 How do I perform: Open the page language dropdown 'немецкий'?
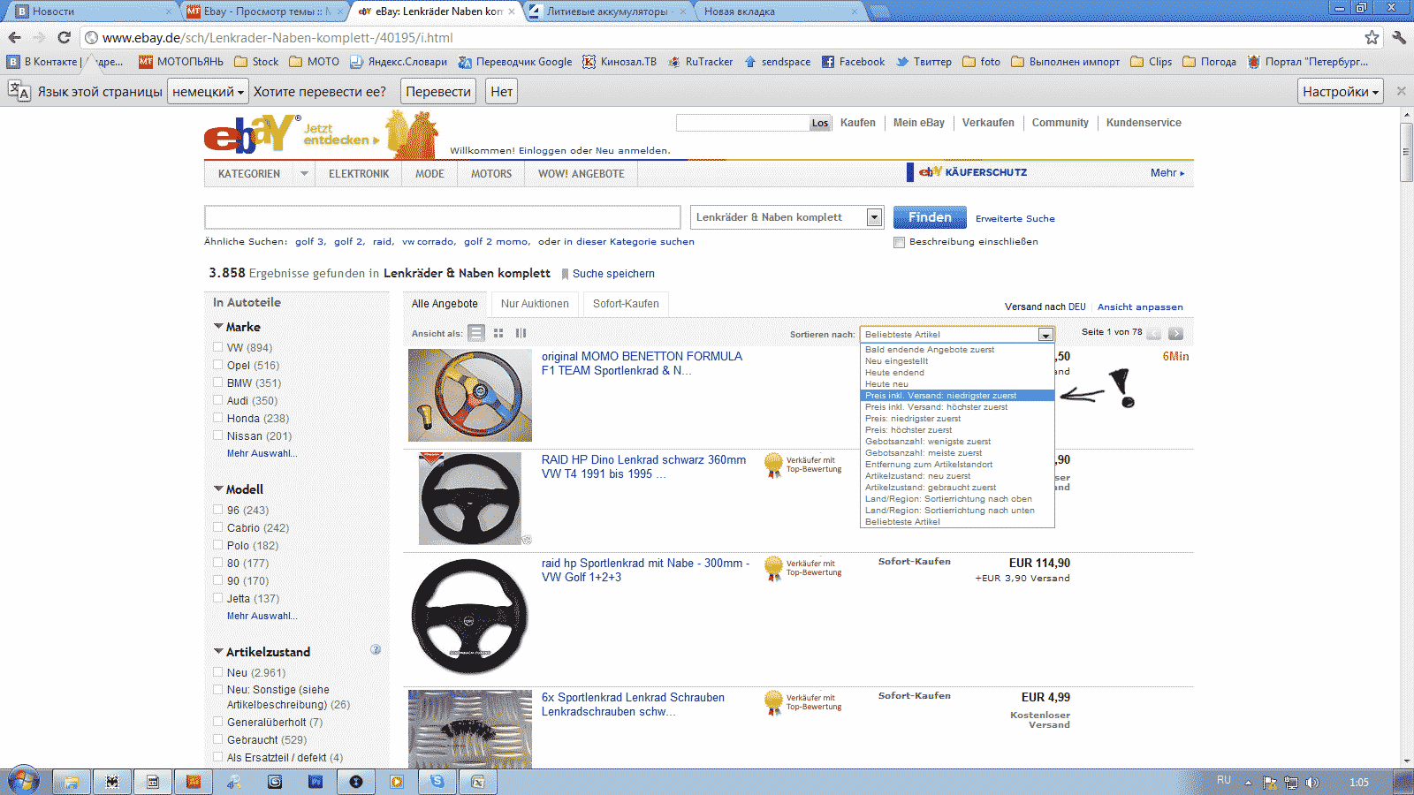(208, 92)
